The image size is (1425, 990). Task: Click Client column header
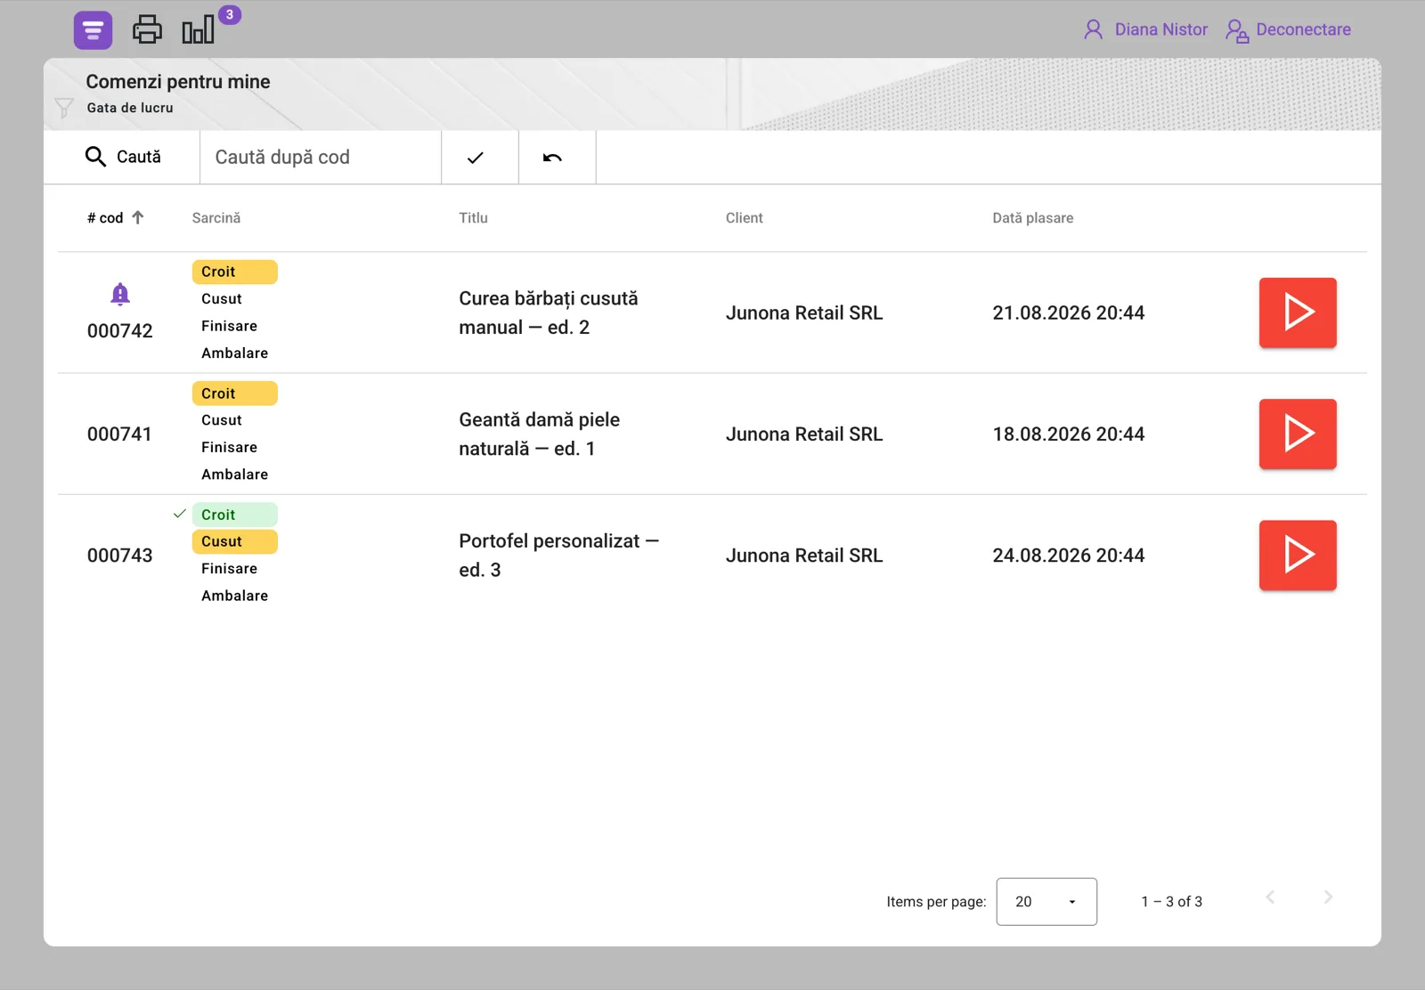pos(744,218)
